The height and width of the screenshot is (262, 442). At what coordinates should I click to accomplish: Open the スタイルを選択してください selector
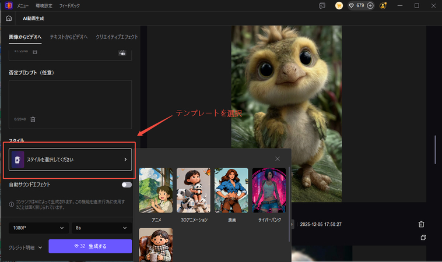[70, 159]
